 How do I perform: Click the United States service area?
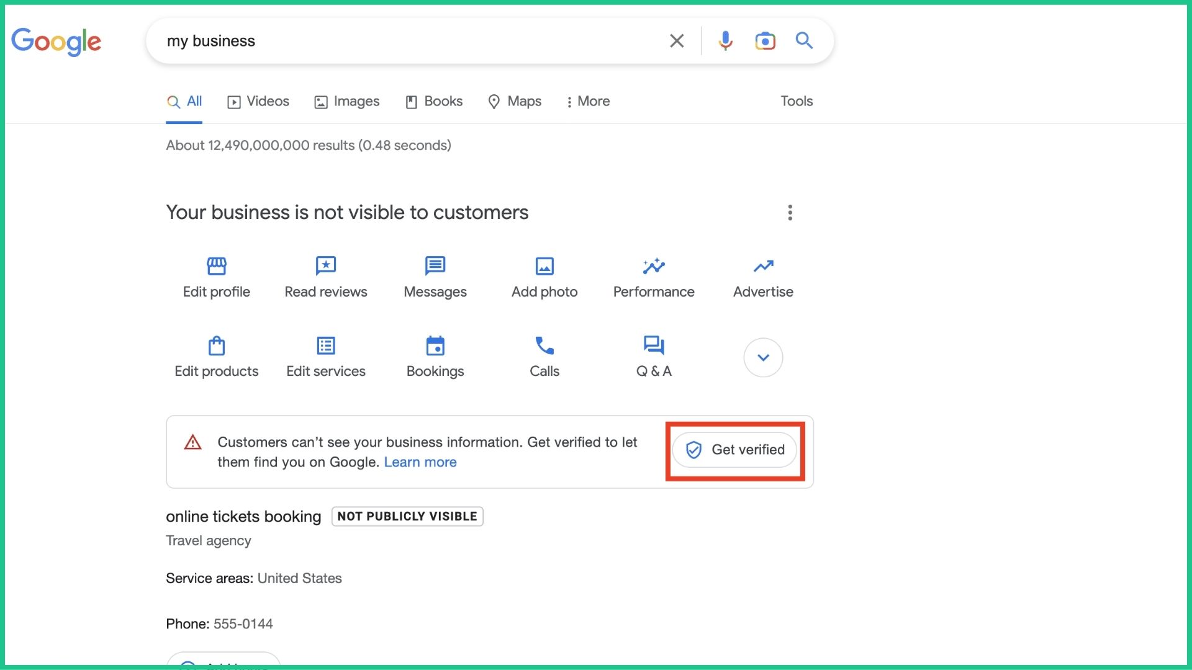coord(300,578)
